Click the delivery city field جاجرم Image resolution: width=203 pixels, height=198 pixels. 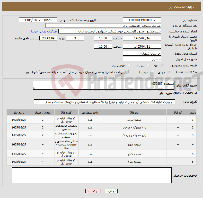[142, 59]
